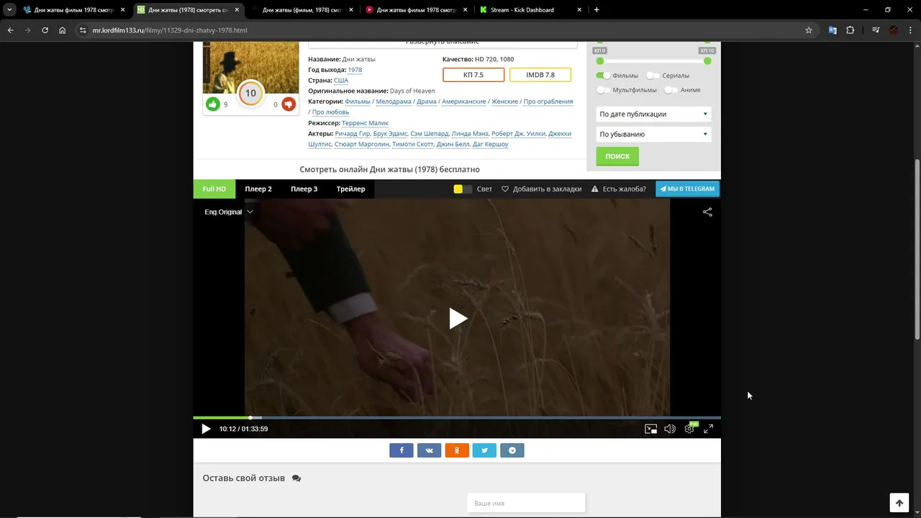Enter fullscreen in the video player
The image size is (921, 518).
(708, 429)
